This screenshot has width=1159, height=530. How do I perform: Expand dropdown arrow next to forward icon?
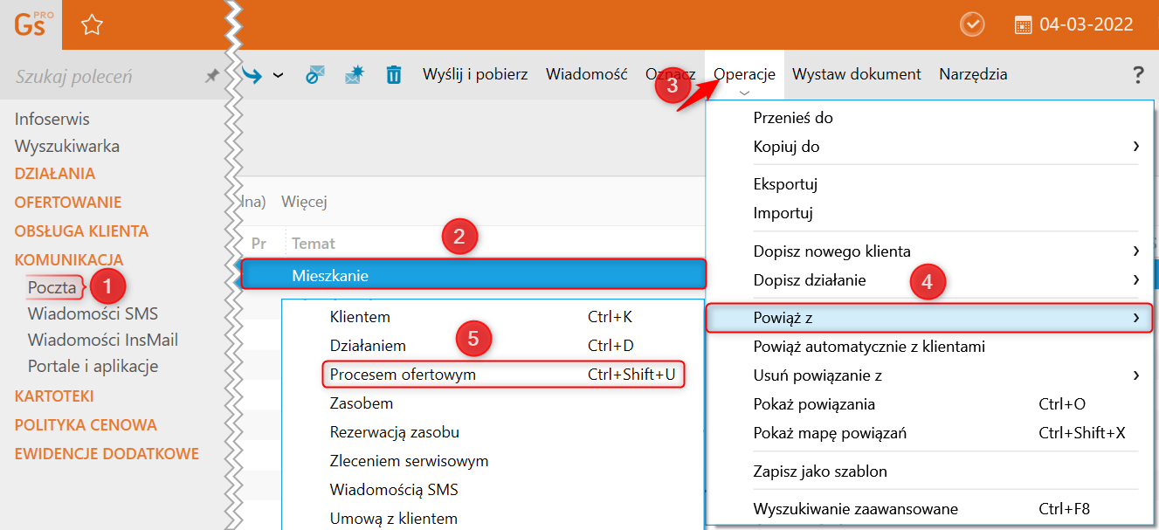278,75
